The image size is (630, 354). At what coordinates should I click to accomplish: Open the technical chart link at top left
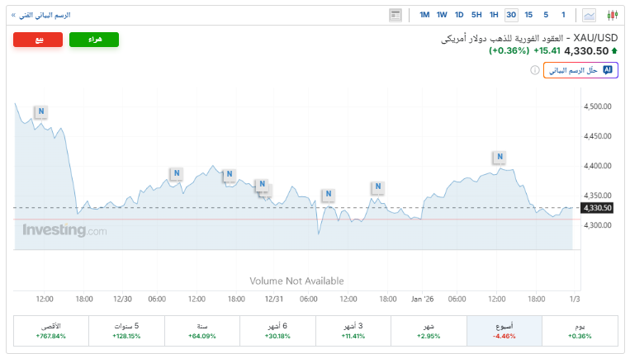tap(40, 15)
